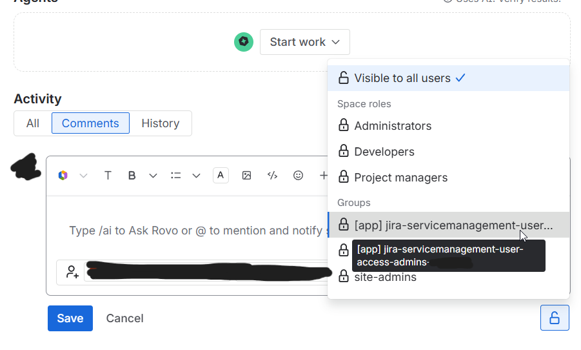Restrict comment to Administrators role
Image resolution: width=581 pixels, height=350 pixels.
(448, 126)
